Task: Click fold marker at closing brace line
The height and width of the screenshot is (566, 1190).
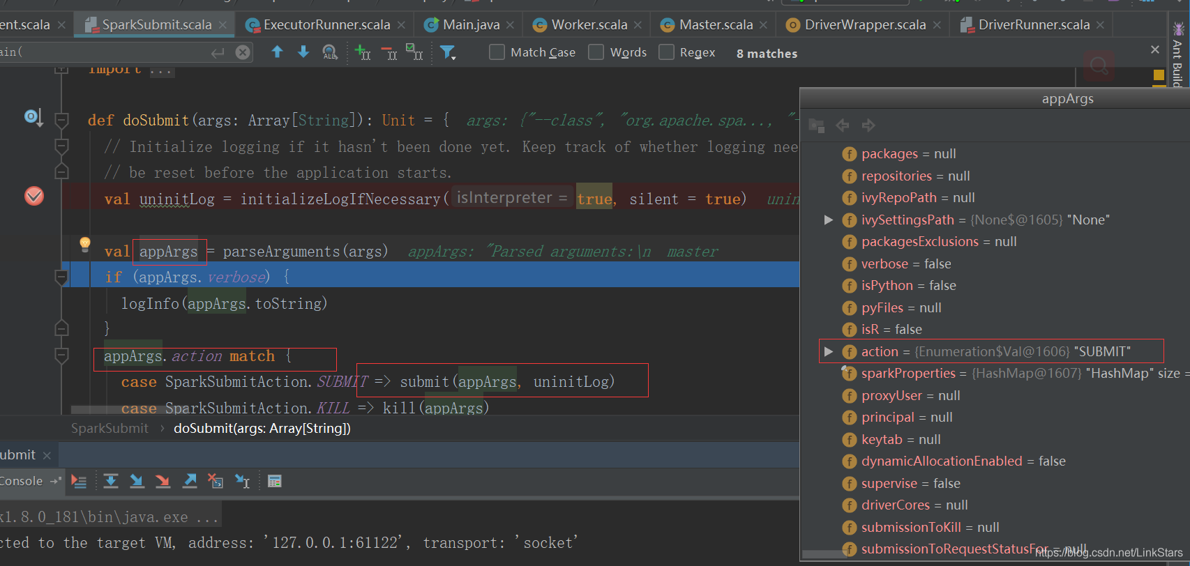Action: pos(61,328)
